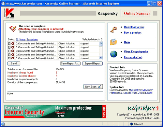Screen dimensions: 163x127
Task: Click the 'Done' status text
Action: click(10, 94)
